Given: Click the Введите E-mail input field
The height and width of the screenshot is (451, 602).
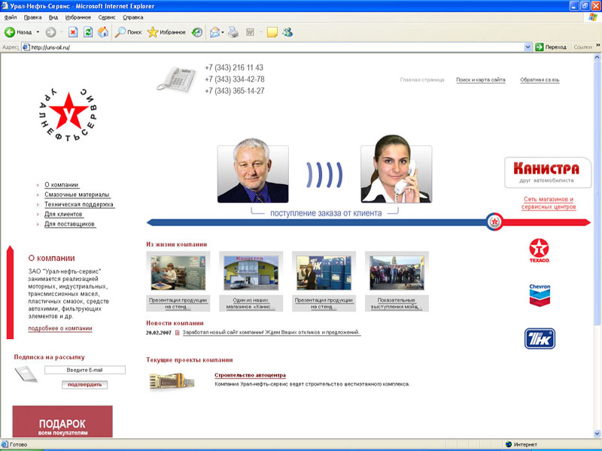Looking at the screenshot, I should [x=85, y=370].
